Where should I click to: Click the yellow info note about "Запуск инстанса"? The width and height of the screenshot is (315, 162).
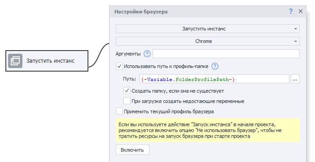(208, 130)
